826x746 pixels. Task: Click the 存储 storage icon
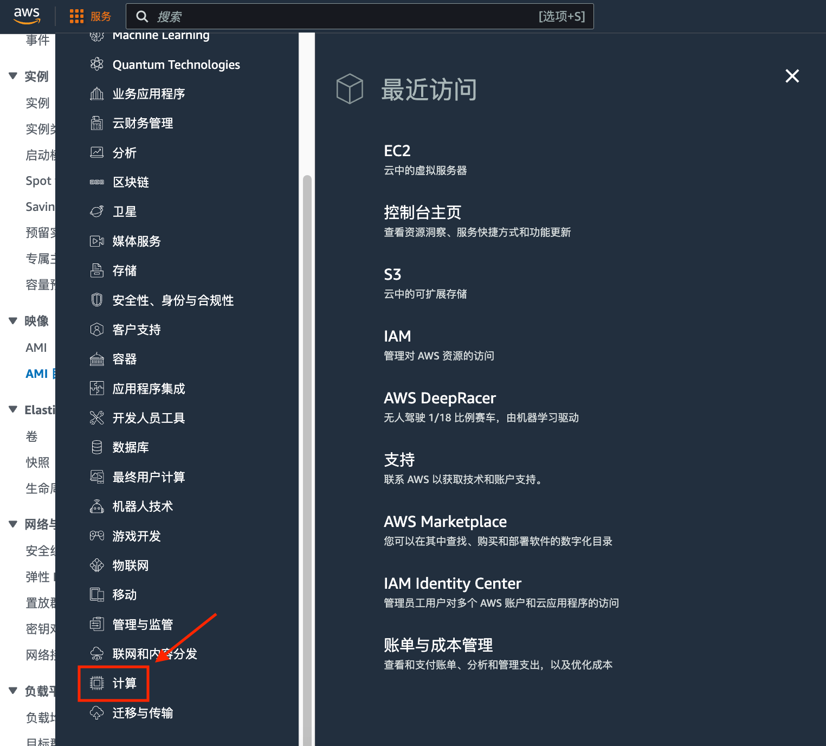point(97,271)
